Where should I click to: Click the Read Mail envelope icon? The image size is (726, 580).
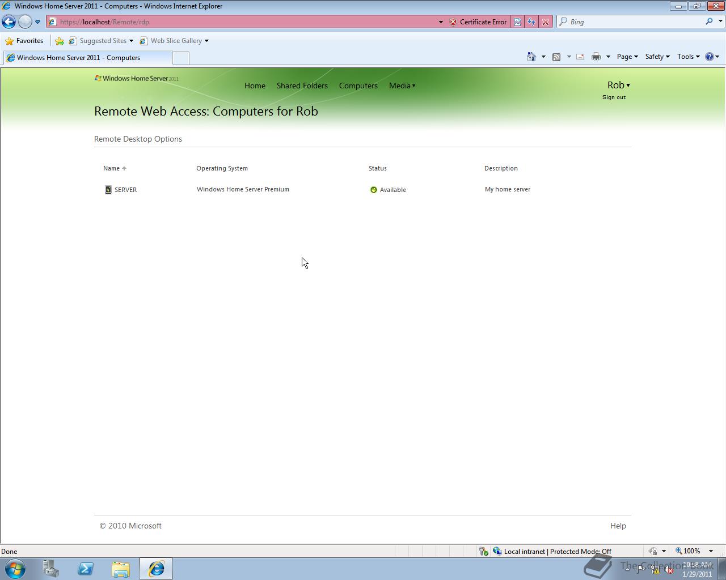[580, 57]
